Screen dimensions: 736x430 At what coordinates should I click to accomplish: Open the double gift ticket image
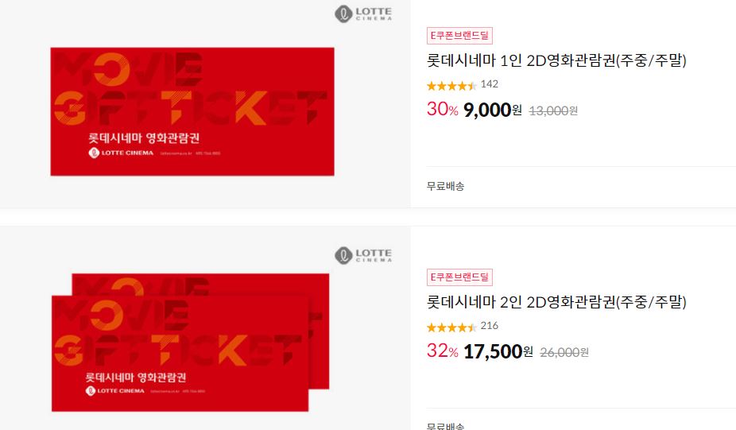[190, 343]
